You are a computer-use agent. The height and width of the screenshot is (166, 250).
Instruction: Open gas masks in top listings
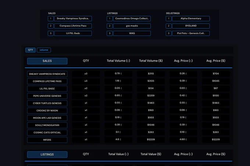(132, 26)
